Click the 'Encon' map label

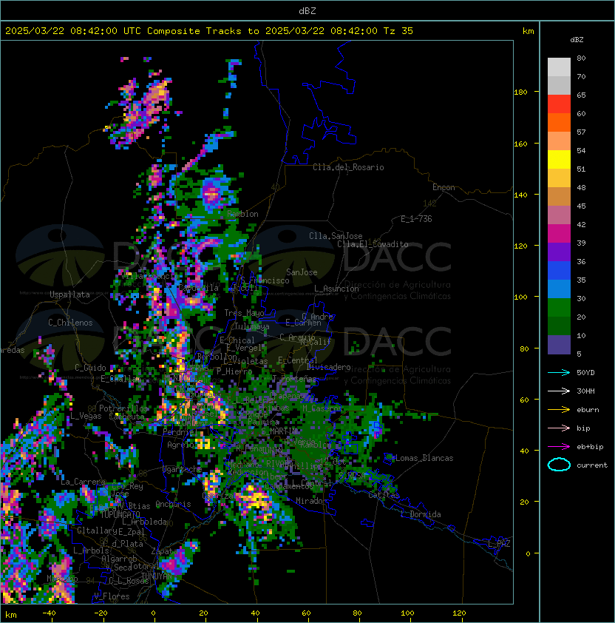pos(444,187)
